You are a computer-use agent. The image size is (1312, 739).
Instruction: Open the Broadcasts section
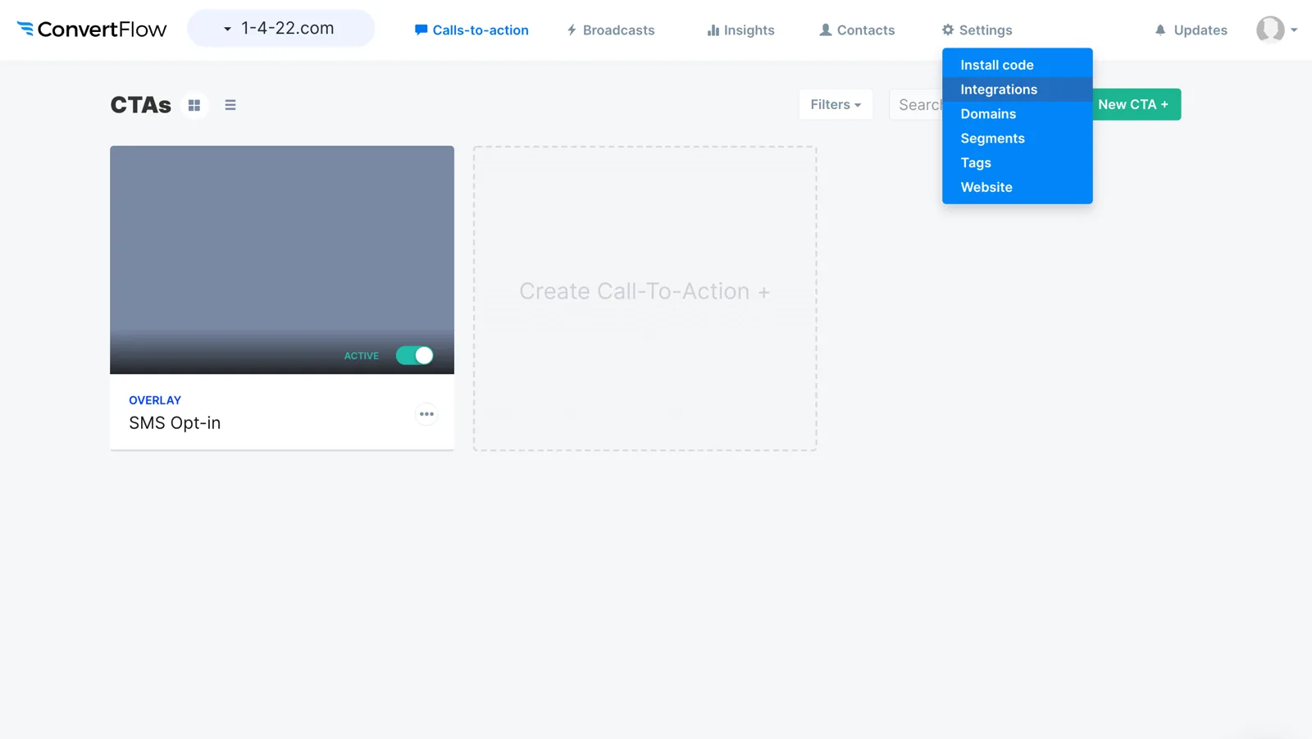611,30
